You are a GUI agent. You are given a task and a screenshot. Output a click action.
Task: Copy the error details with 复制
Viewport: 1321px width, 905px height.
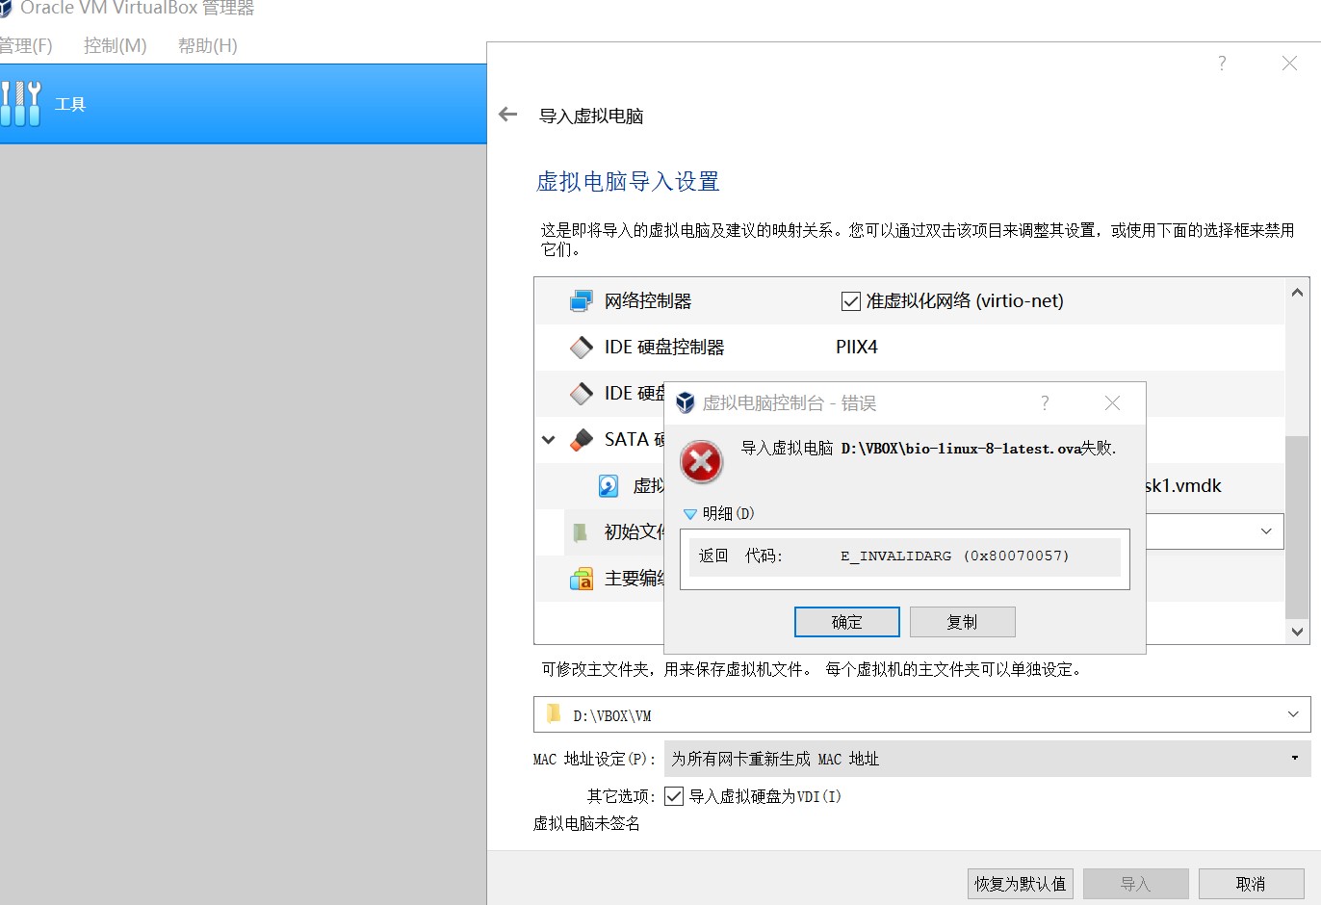[963, 622]
